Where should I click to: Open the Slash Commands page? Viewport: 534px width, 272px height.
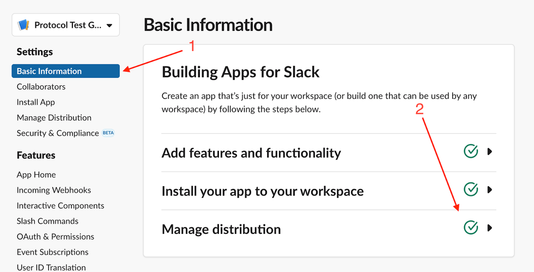[47, 221]
